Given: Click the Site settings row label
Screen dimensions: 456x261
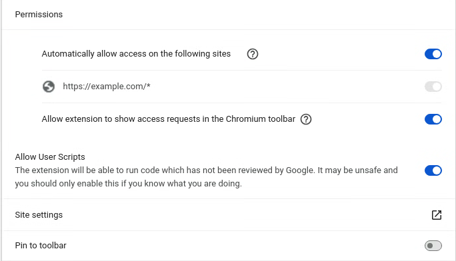Looking at the screenshot, I should (39, 215).
